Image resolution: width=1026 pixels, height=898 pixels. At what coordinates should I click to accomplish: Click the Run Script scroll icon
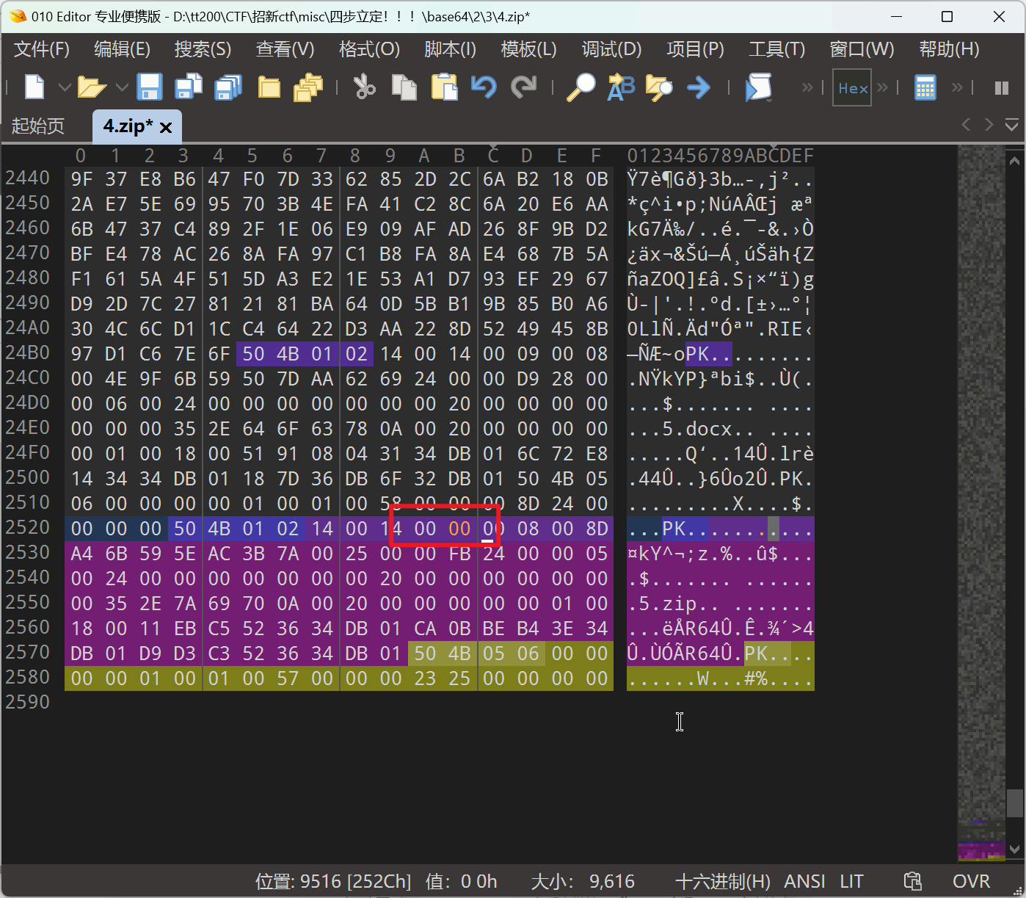tap(759, 87)
